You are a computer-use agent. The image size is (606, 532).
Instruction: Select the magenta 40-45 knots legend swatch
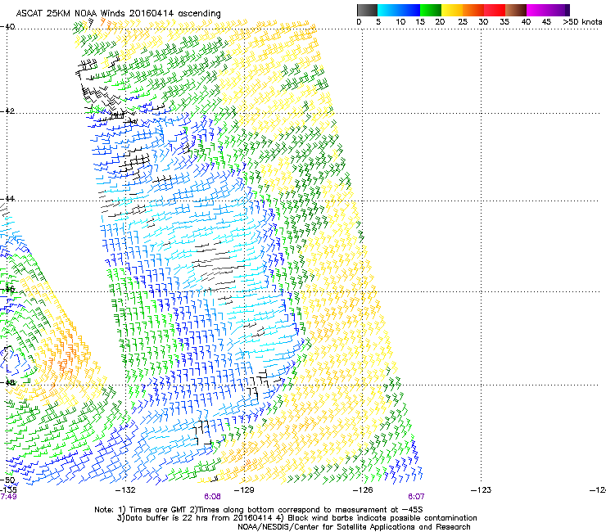point(537,10)
